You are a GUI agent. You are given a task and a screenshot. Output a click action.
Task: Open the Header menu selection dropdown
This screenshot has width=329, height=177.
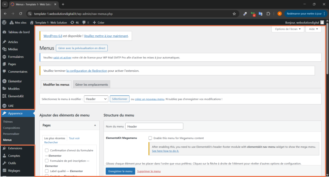(96, 99)
